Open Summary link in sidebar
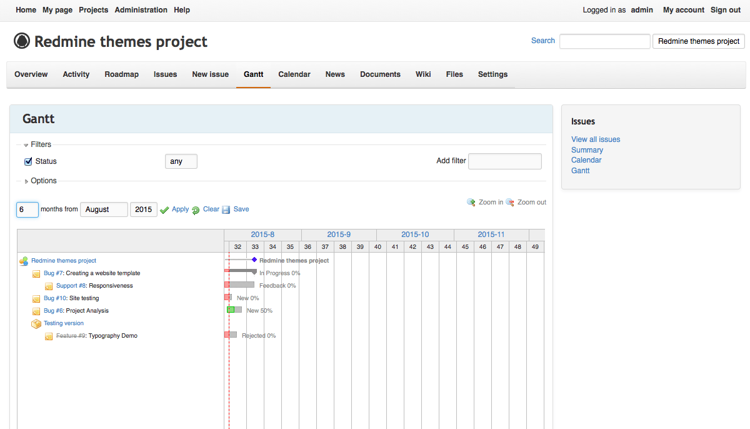Image resolution: width=750 pixels, height=429 pixels. [587, 150]
